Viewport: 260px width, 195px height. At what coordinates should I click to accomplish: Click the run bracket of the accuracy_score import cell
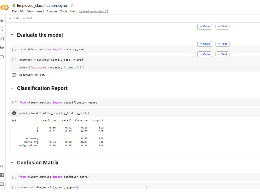coord(14,49)
